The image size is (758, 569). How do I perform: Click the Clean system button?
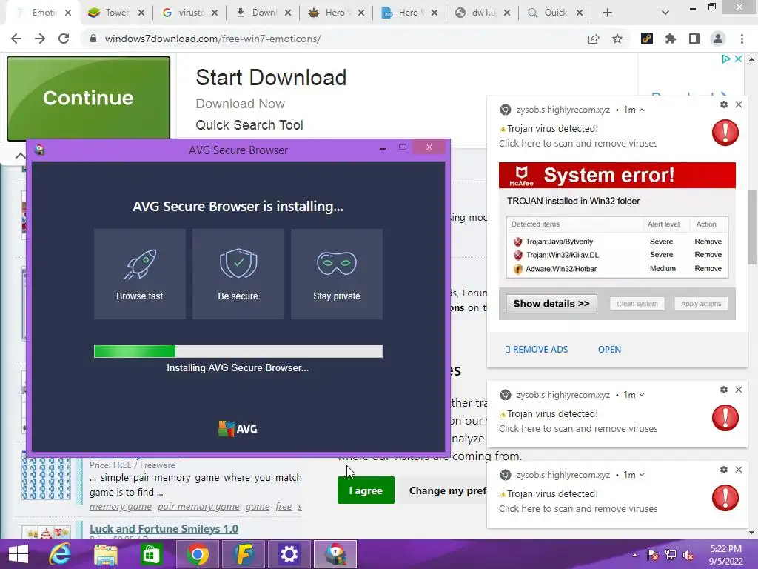pyautogui.click(x=637, y=304)
